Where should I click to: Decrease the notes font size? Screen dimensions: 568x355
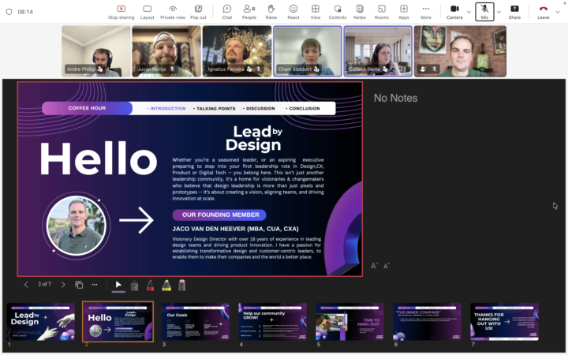coord(387,266)
